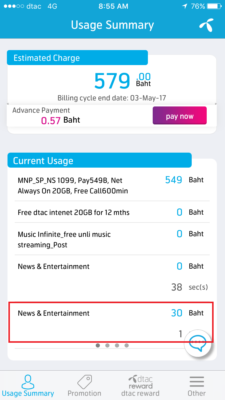This screenshot has height=400, width=225.
Task: Switch to the dtac reward tab label
Action: [140, 393]
